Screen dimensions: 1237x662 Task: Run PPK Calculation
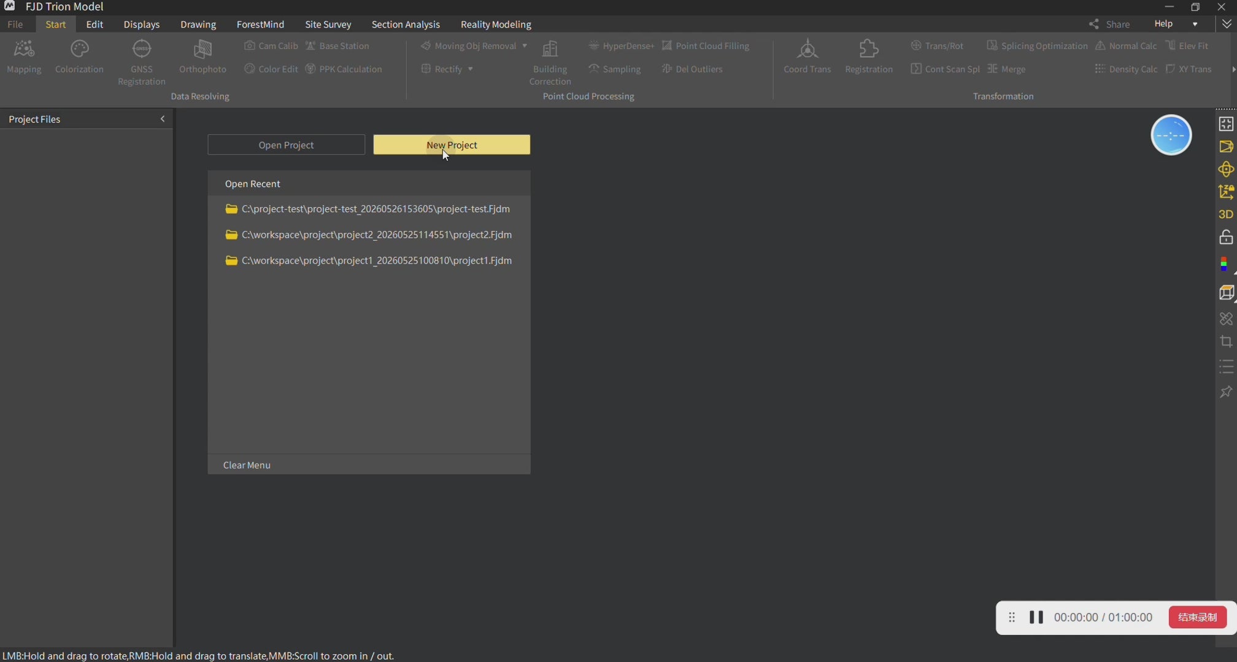tap(344, 69)
